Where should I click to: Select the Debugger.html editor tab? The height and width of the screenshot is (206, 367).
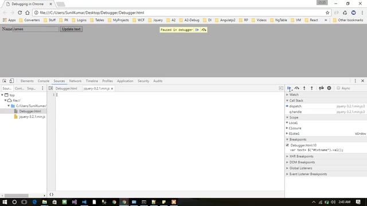tap(67, 89)
